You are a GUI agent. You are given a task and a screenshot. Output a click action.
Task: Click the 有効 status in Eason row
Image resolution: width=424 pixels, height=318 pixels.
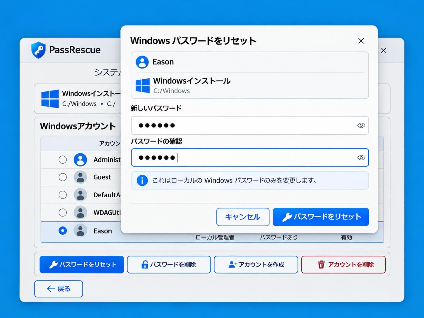[x=346, y=237]
